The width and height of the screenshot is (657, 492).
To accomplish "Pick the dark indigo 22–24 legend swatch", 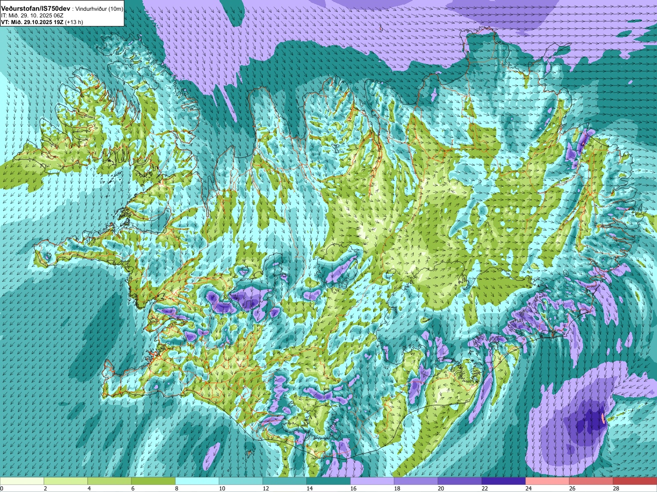I will [504, 481].
